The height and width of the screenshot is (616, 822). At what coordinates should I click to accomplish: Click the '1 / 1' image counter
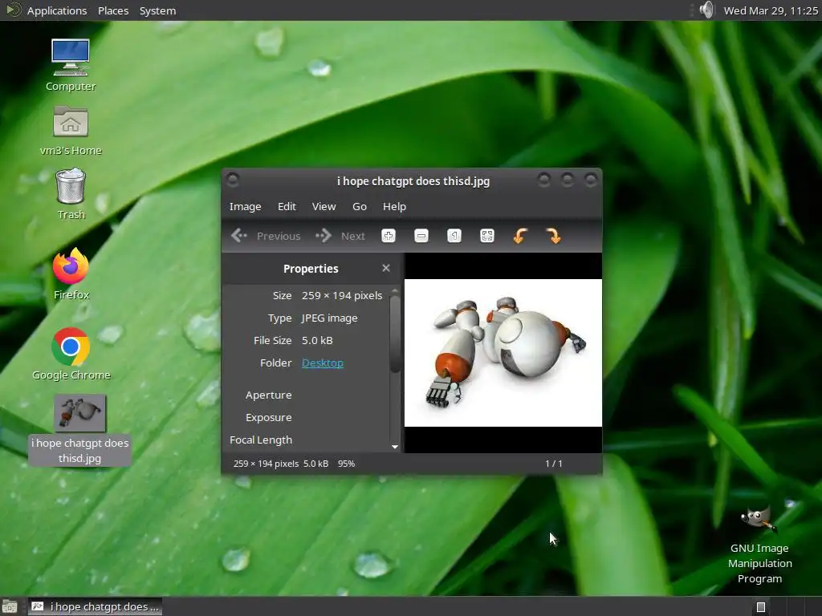click(554, 464)
